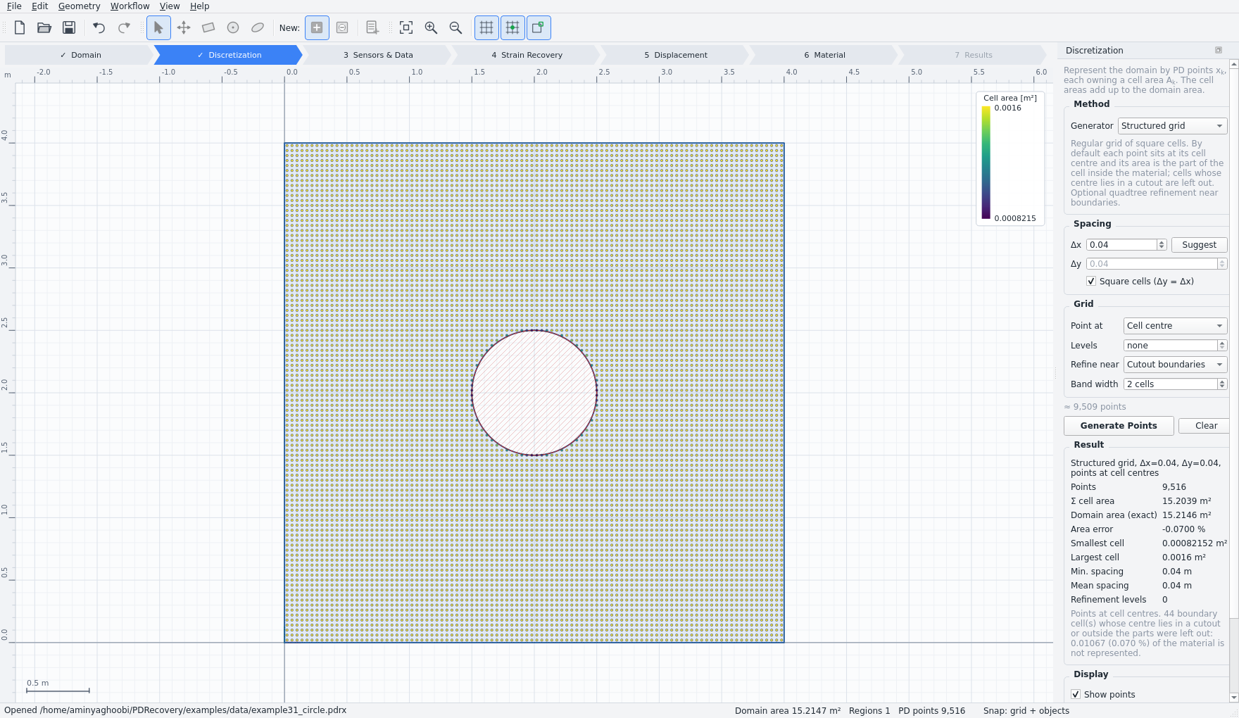
Task: Click the New file icon
Action: (x=20, y=27)
